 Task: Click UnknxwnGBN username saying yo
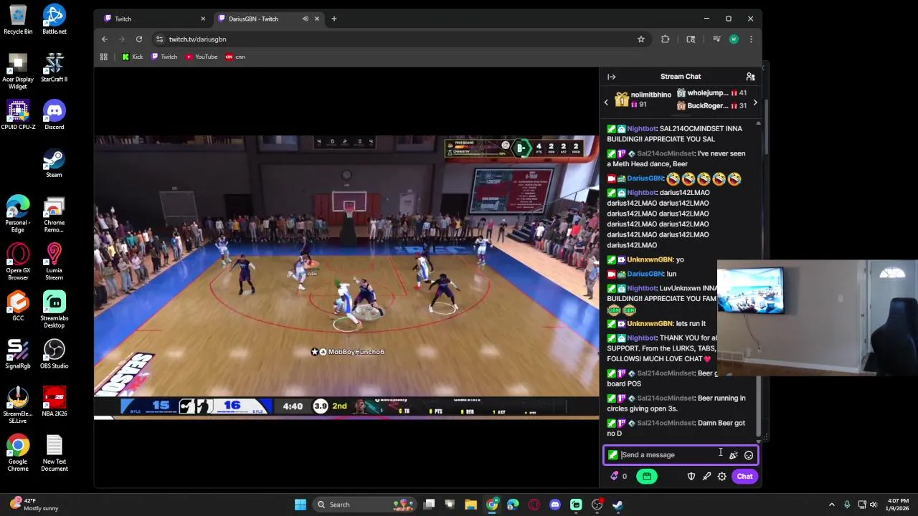point(650,259)
